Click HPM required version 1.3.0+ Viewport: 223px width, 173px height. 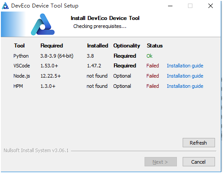48,86
